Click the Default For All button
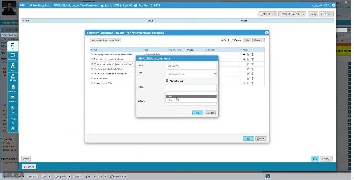Screen dimensions: 354x180 290,14
